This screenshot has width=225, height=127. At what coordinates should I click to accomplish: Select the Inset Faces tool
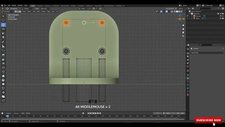pyautogui.click(x=3, y=60)
